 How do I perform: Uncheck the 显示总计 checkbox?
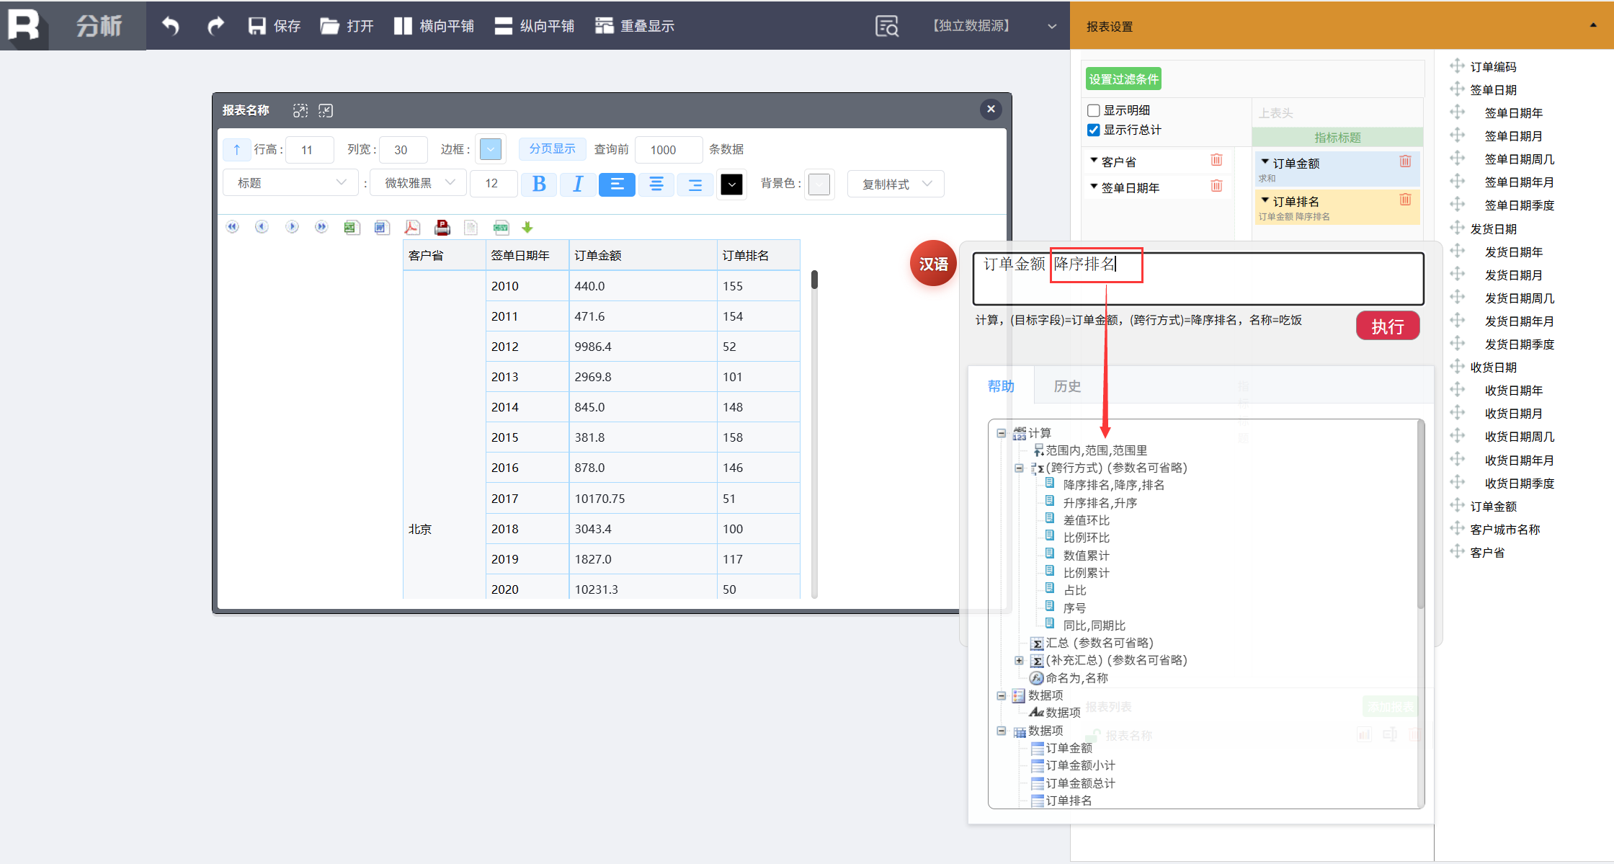tap(1093, 130)
